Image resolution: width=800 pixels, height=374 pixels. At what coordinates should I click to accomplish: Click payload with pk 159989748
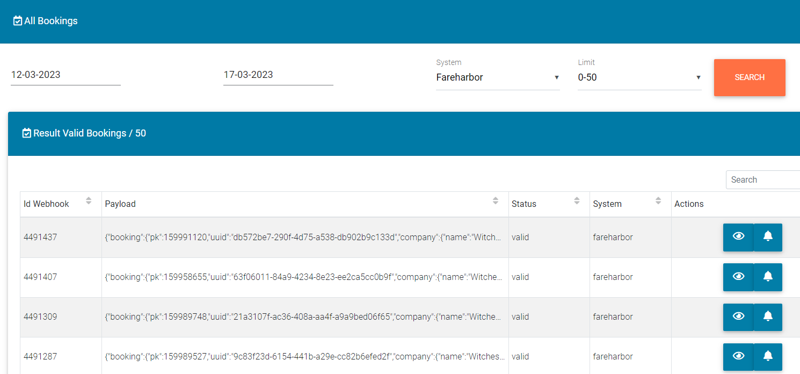[x=305, y=317]
